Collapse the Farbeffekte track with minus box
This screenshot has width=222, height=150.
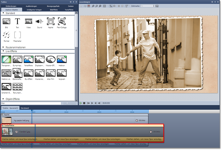(x=3, y=125)
